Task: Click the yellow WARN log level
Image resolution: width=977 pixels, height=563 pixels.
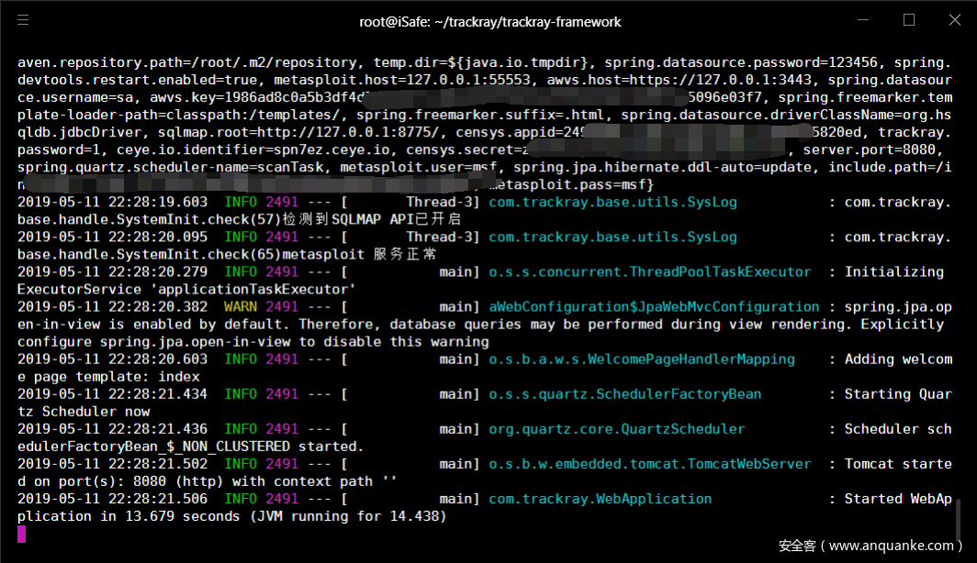Action: pyautogui.click(x=241, y=307)
